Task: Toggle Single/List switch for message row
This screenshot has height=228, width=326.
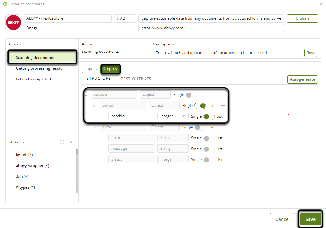Action: pyautogui.click(x=209, y=149)
